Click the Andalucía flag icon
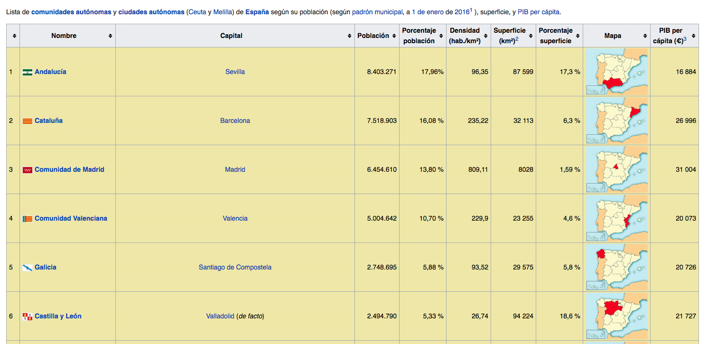Viewport: 708px width, 344px height. [28, 72]
